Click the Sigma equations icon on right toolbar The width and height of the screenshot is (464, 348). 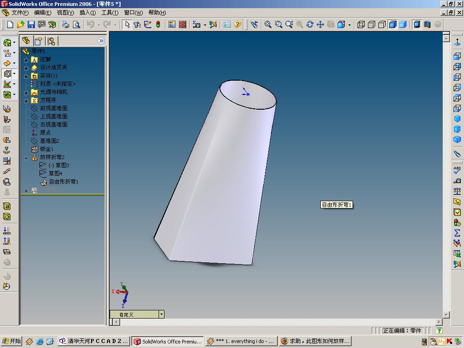[x=457, y=232]
